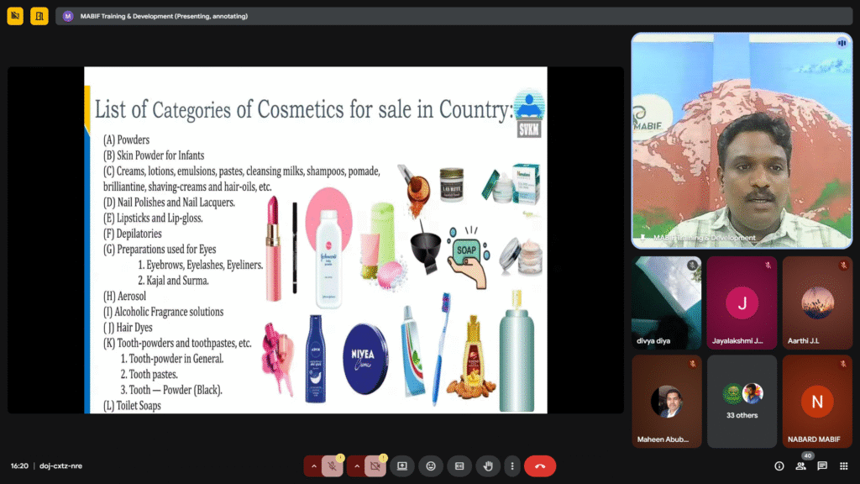The height and width of the screenshot is (484, 860).
Task: Unmute the microphone in the call controls
Action: [333, 466]
